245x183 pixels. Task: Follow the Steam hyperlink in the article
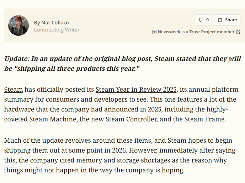[x=14, y=89]
